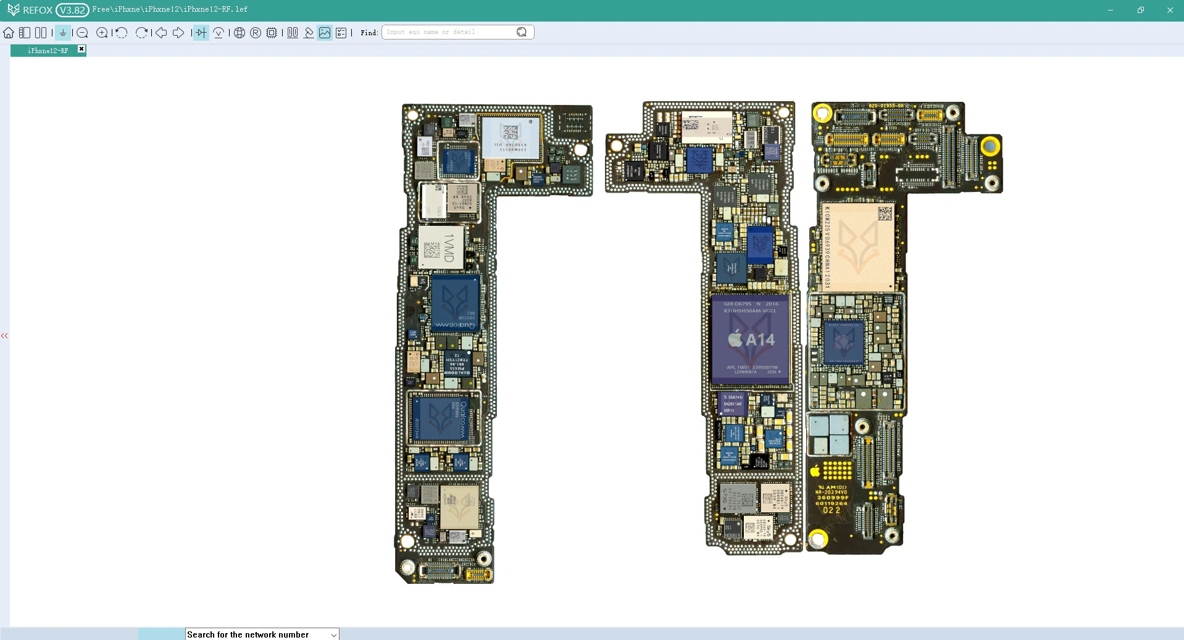Rotate the board view counterclockwise

(121, 32)
